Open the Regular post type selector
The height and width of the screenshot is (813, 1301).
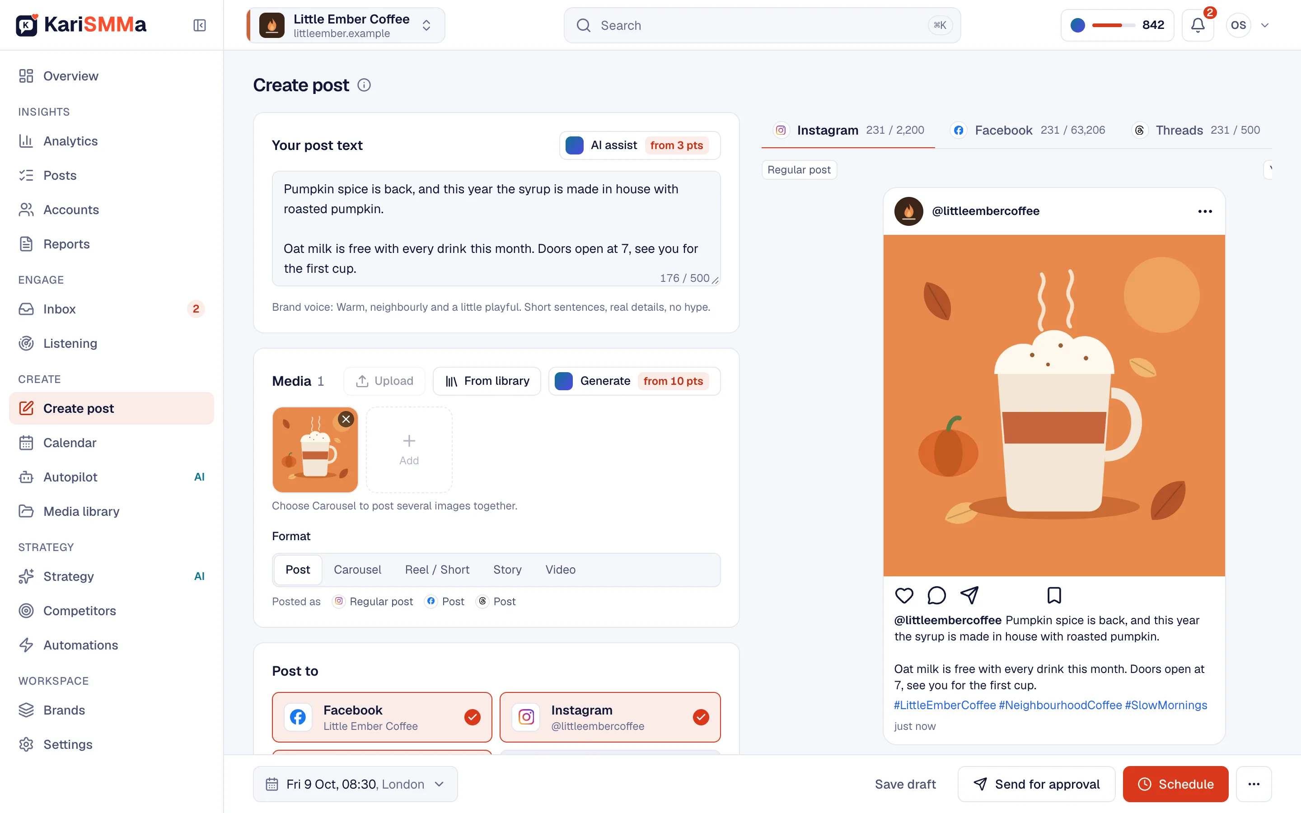[799, 170]
